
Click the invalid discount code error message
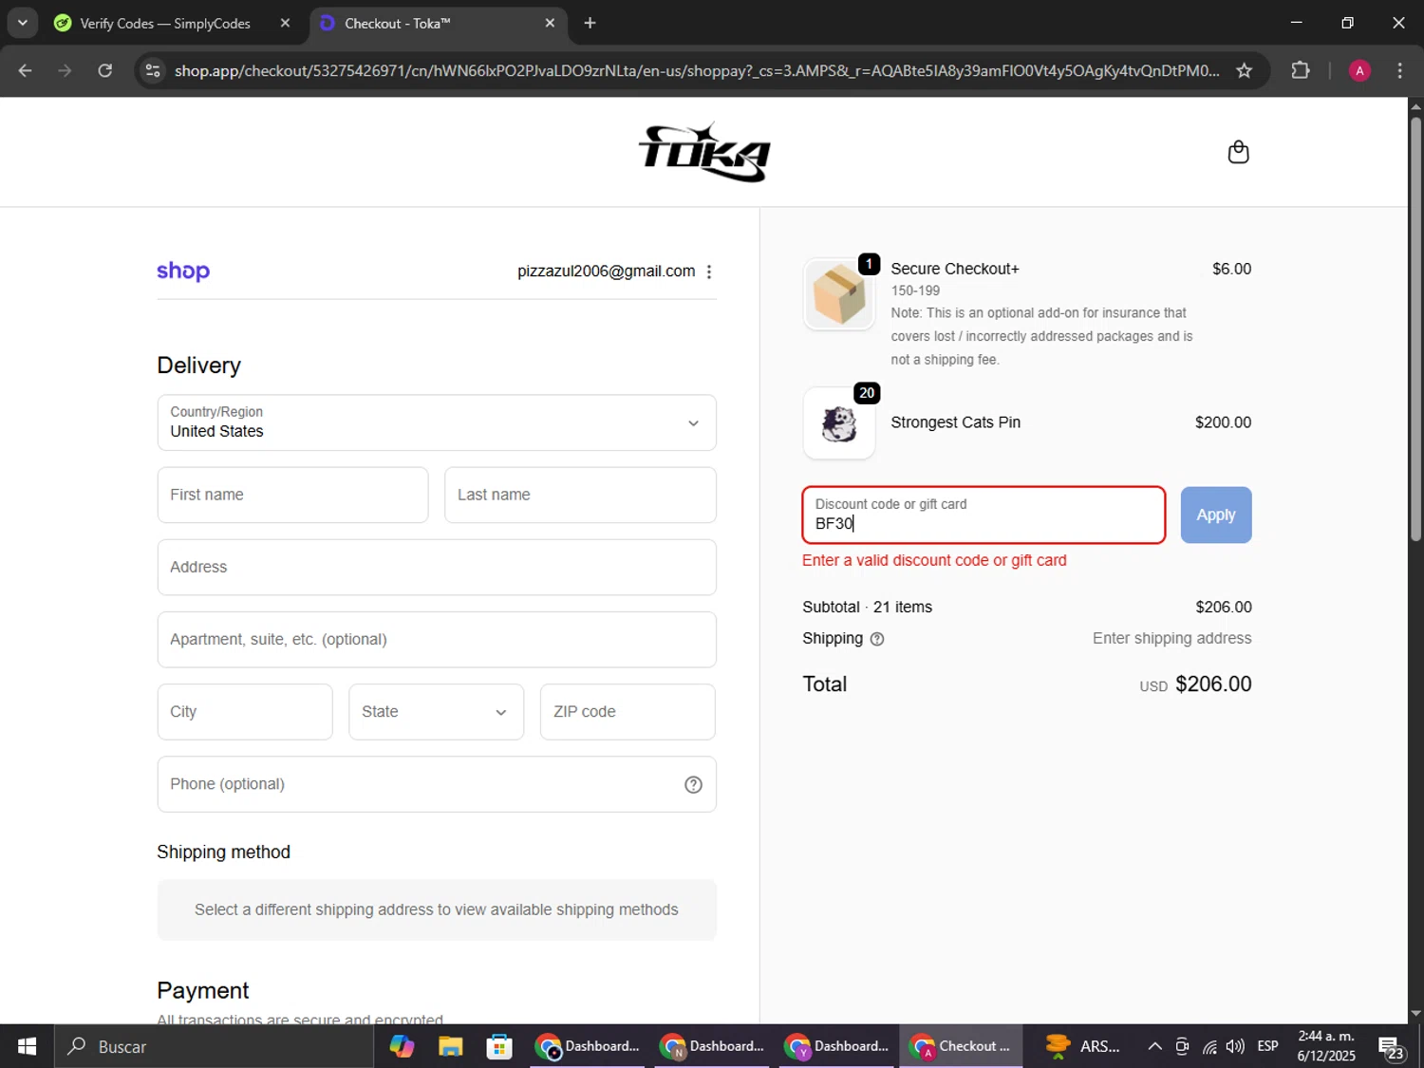coord(934,560)
